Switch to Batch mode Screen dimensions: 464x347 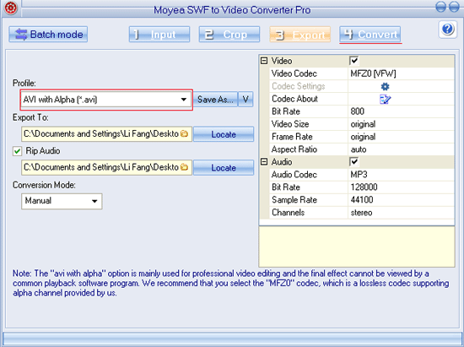tap(48, 35)
